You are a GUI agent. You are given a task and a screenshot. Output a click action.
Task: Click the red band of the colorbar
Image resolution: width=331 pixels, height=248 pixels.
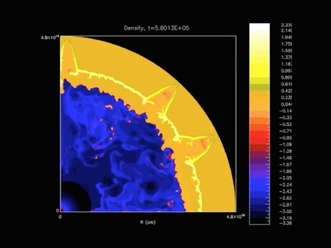(x=259, y=138)
